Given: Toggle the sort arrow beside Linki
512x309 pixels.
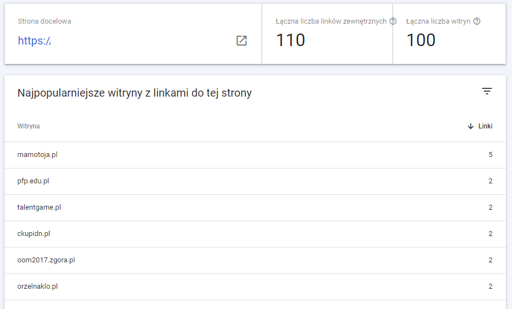Looking at the screenshot, I should (471, 126).
